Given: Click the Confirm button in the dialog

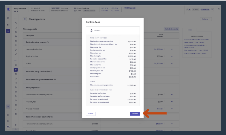Looking at the screenshot, I should point(135,114).
